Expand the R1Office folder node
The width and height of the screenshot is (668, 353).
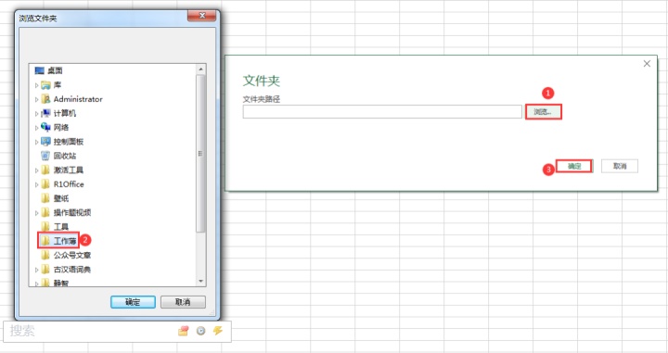(36, 184)
